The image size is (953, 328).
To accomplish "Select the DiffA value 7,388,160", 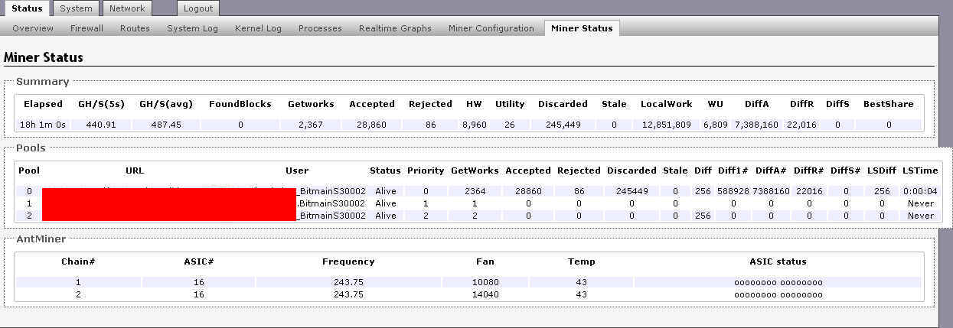I will tap(757, 125).
